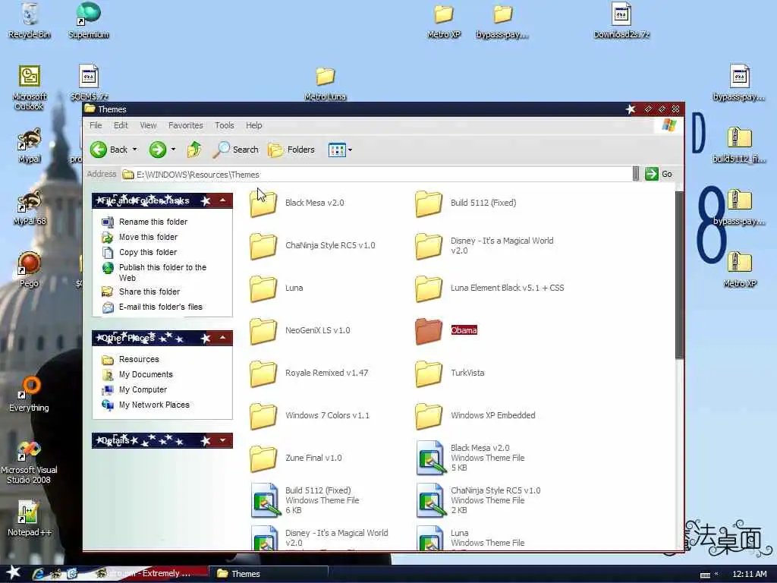Expand the Details panel
Image resolution: width=777 pixels, height=583 pixels.
(x=223, y=440)
